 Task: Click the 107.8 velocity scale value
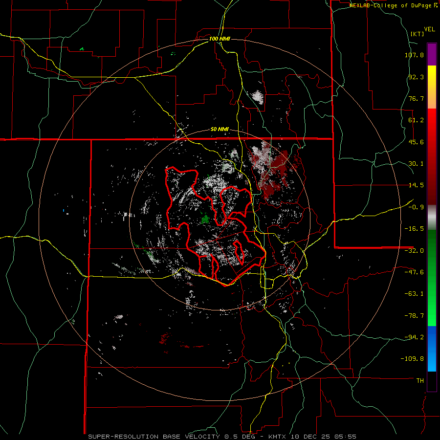(x=414, y=55)
